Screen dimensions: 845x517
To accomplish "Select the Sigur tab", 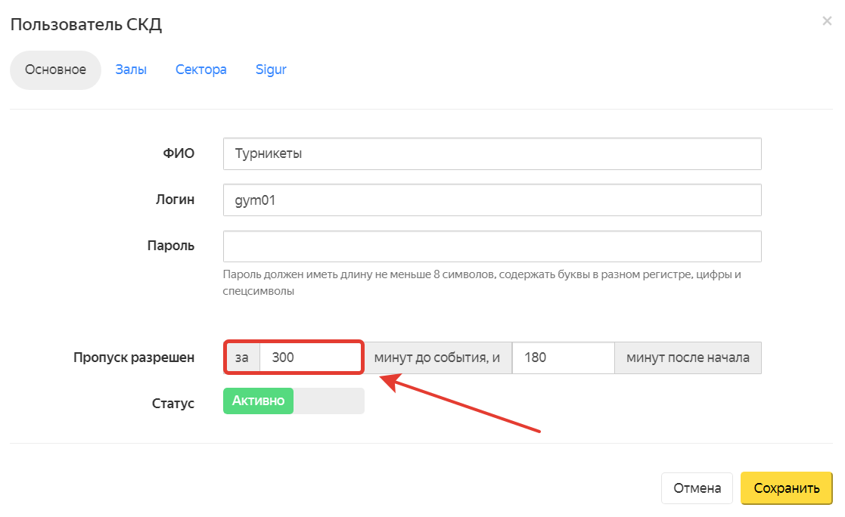I will tap(271, 70).
